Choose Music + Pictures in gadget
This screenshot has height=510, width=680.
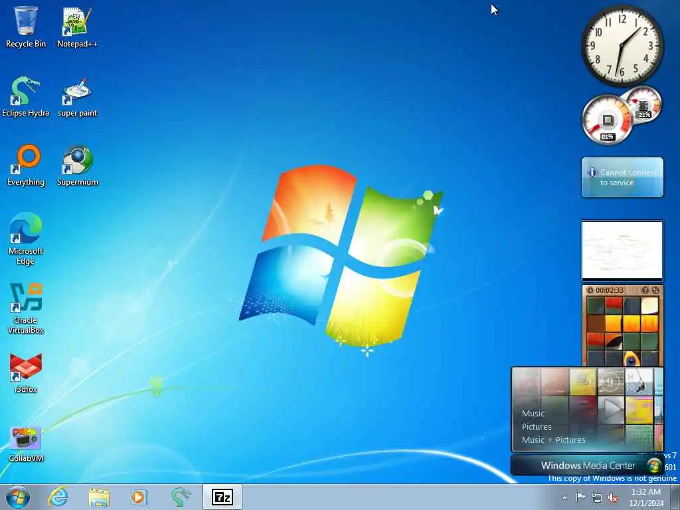coord(553,440)
